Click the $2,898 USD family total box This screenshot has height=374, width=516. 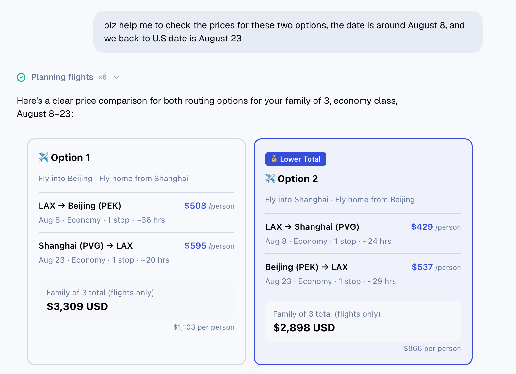point(363,321)
